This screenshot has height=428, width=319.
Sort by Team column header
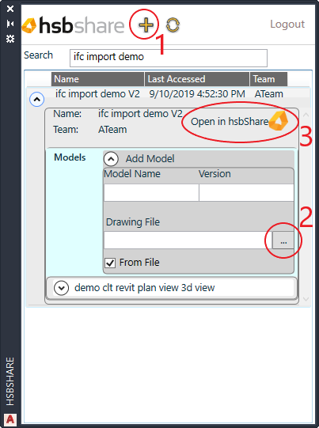tap(268, 79)
